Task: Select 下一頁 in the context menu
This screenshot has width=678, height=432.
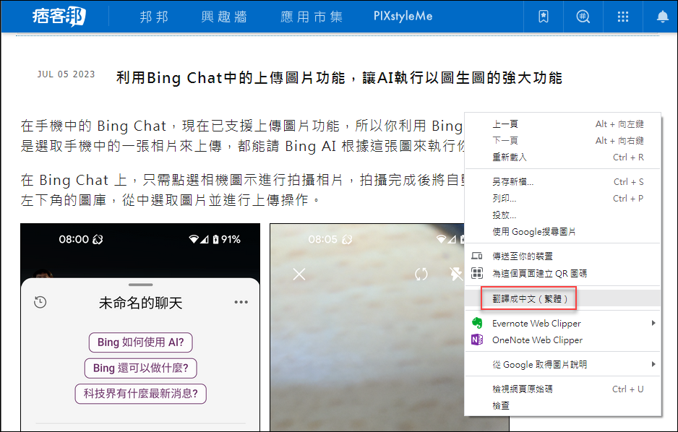Action: pyautogui.click(x=563, y=141)
